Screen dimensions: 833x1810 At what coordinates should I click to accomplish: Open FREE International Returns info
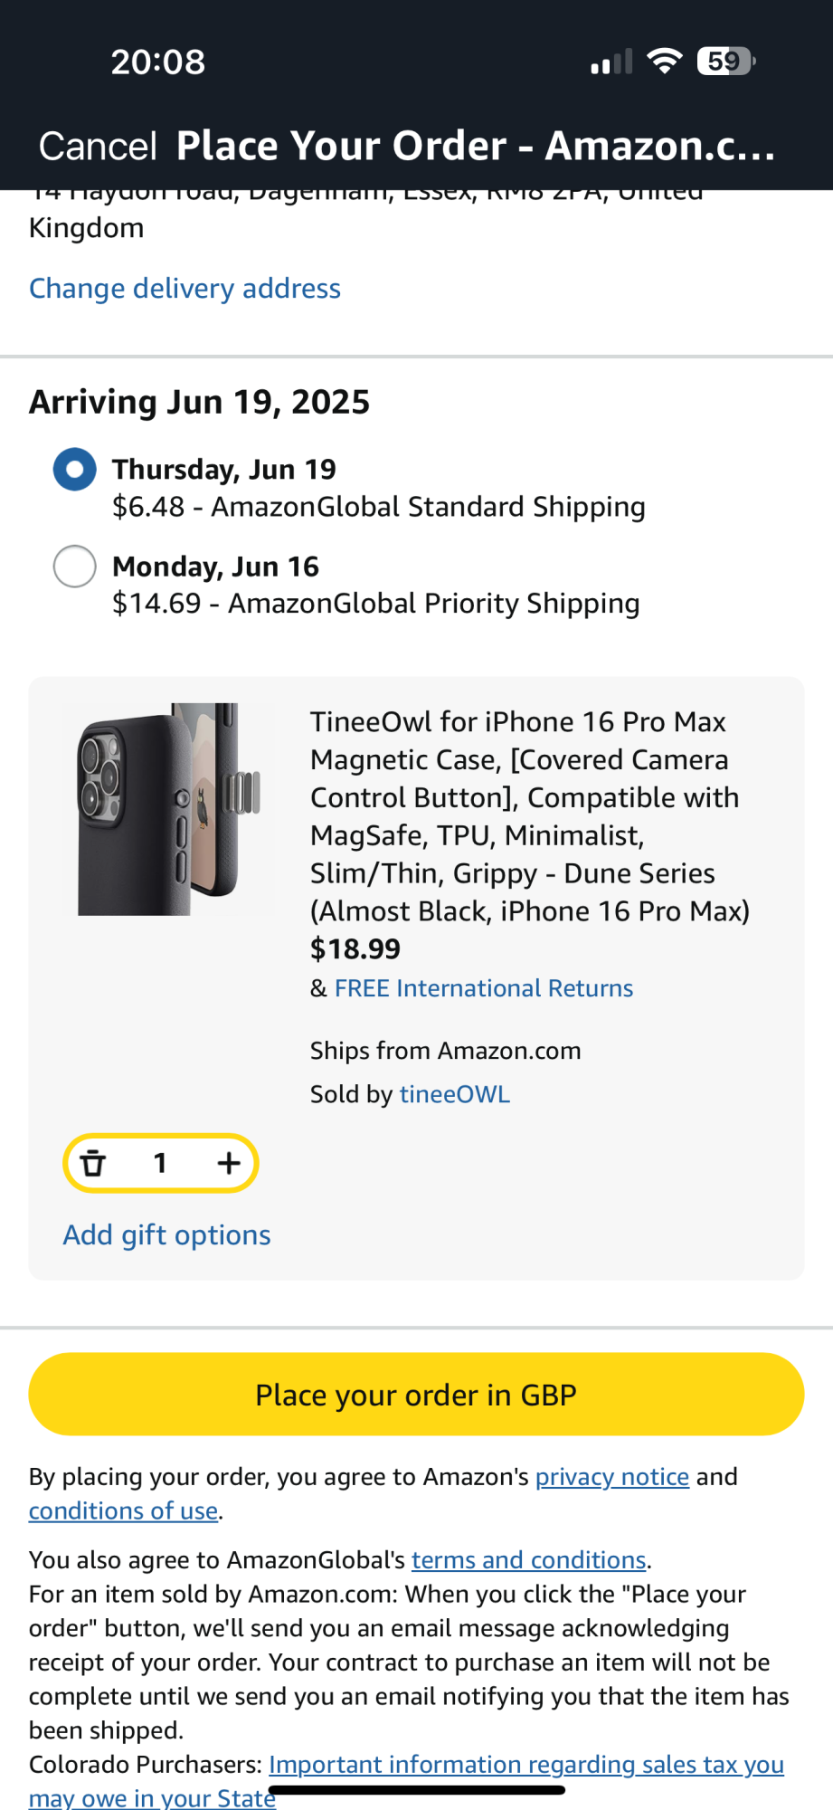483,988
